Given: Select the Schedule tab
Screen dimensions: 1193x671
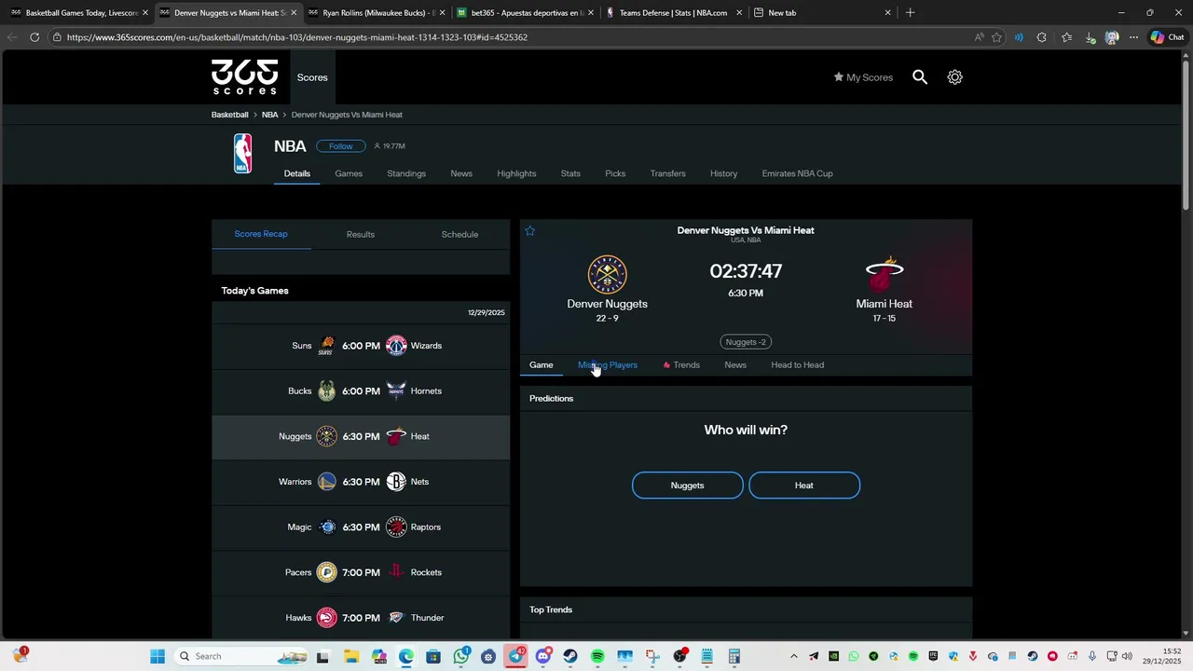Looking at the screenshot, I should pyautogui.click(x=459, y=234).
